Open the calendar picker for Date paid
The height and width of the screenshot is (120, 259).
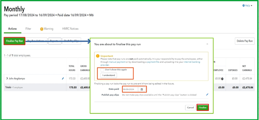142,89
